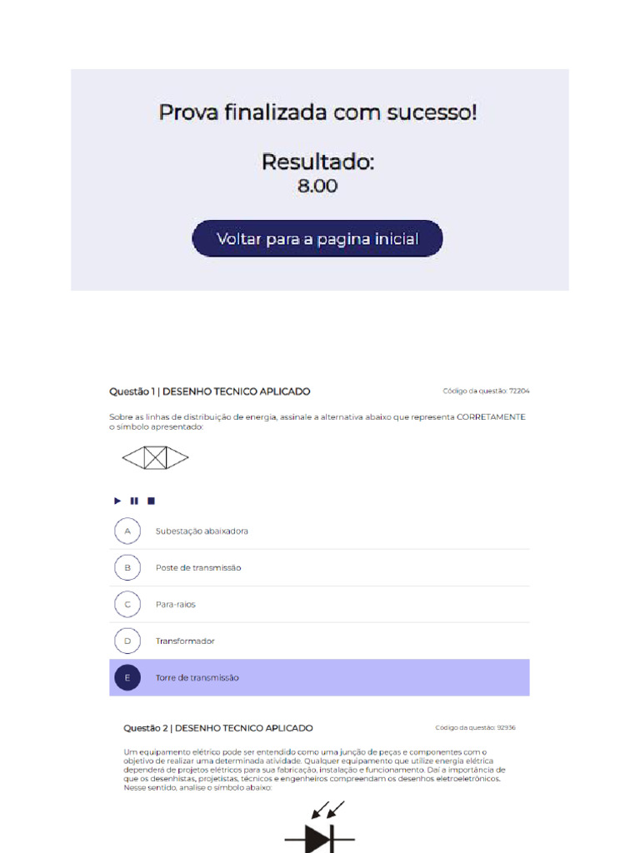Click the Transformador answer text
Viewport: 640px width, 853px height.
click(185, 641)
